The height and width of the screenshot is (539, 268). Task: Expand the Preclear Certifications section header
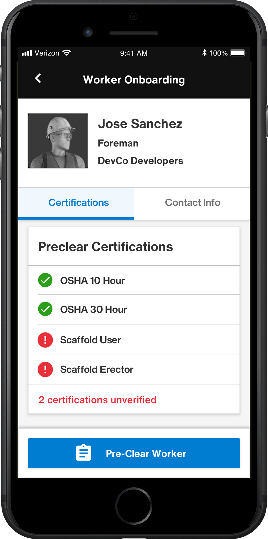[x=106, y=246]
